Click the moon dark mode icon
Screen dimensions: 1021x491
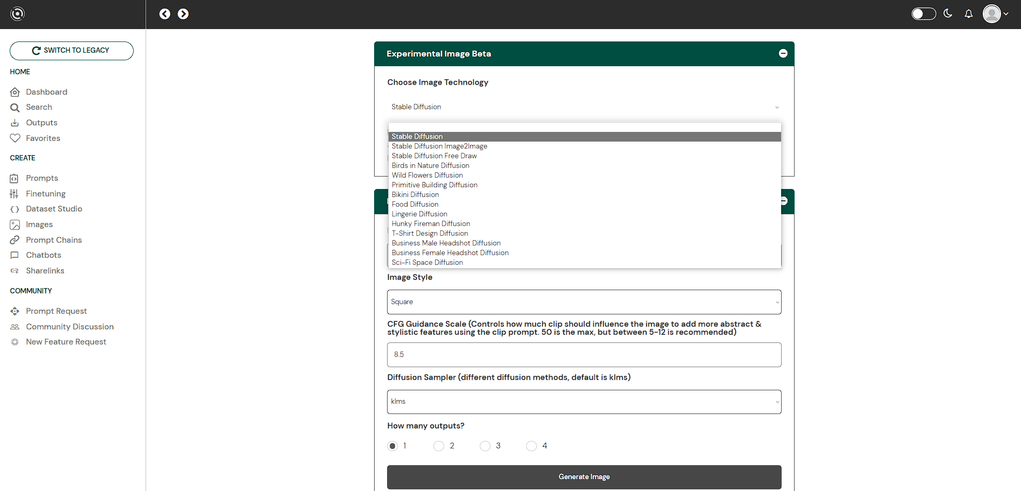(948, 13)
